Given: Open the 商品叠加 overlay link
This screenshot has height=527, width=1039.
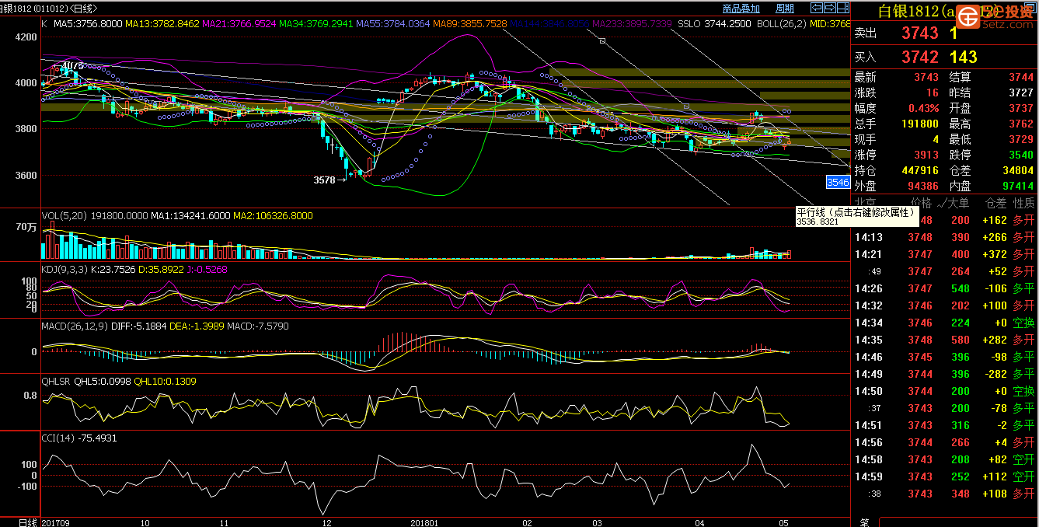Looking at the screenshot, I should tap(741, 9).
